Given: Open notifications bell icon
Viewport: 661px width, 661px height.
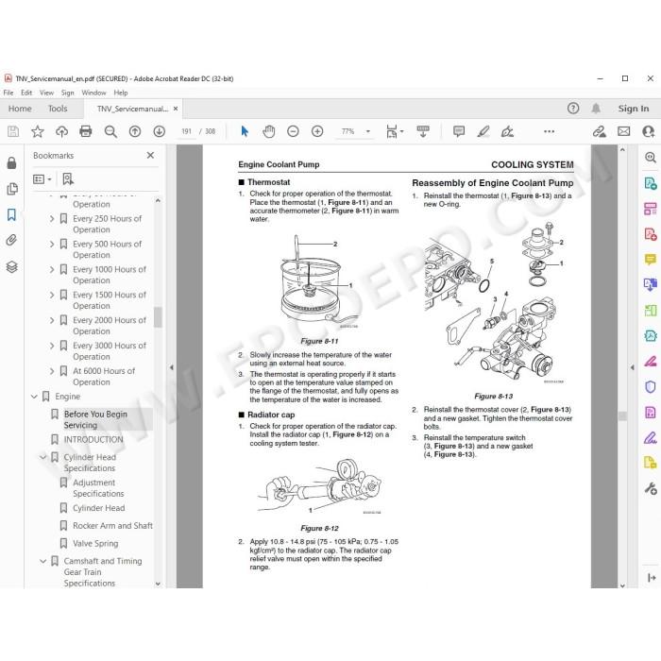Looking at the screenshot, I should click(x=596, y=109).
